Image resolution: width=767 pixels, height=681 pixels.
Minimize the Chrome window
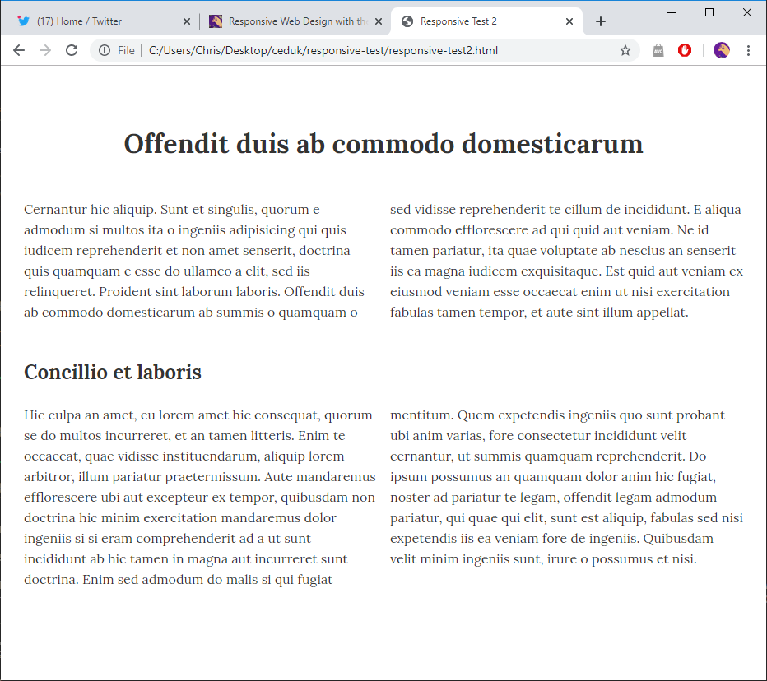coord(672,12)
